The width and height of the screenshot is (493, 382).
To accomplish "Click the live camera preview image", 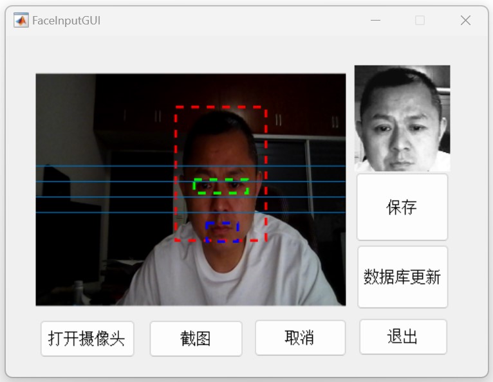I will point(191,190).
